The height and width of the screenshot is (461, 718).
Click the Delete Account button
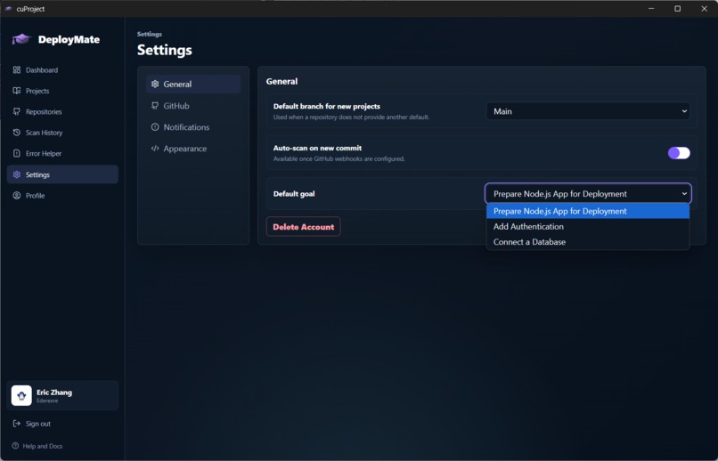pos(303,227)
